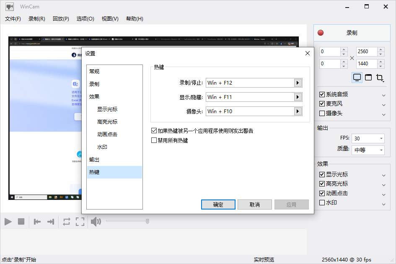Open hotkey options arrow for Camera
Viewport: 396px width, 264px height.
298,111
